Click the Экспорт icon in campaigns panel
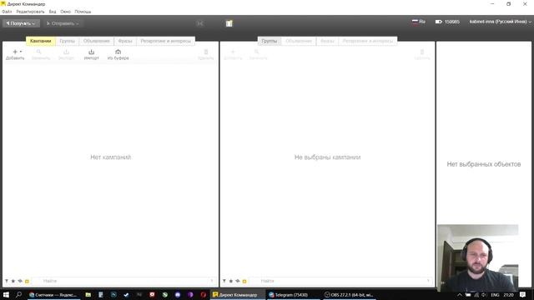Image resolution: width=534 pixels, height=300 pixels. [66, 54]
